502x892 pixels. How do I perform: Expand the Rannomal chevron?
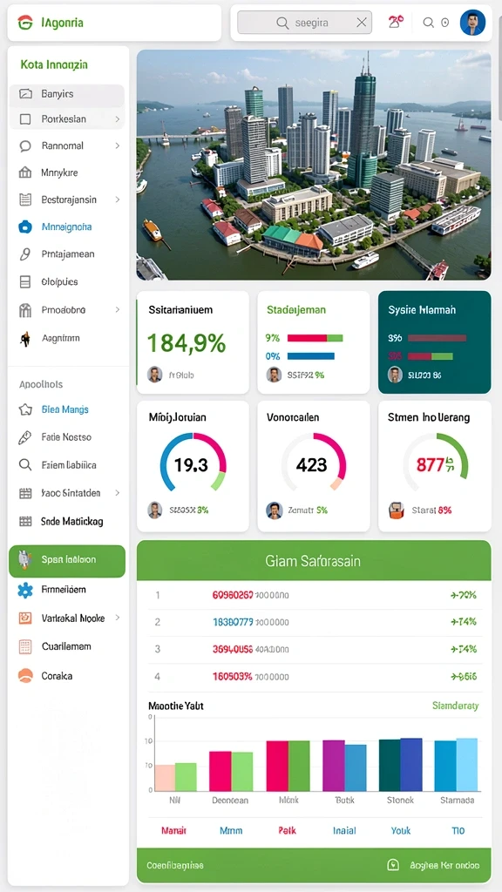pyautogui.click(x=118, y=145)
